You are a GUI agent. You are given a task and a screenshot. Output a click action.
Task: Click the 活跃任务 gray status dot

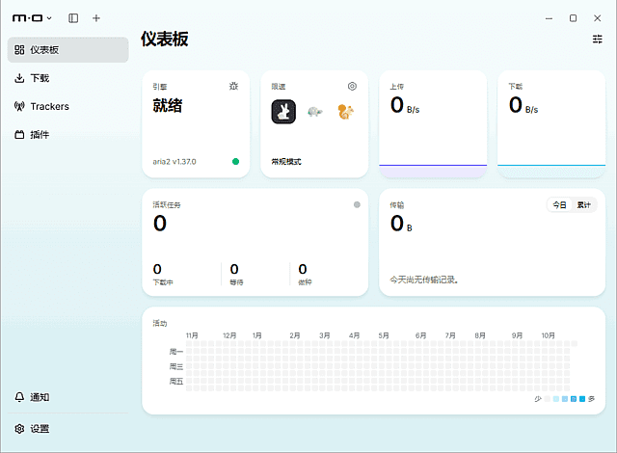click(x=357, y=204)
